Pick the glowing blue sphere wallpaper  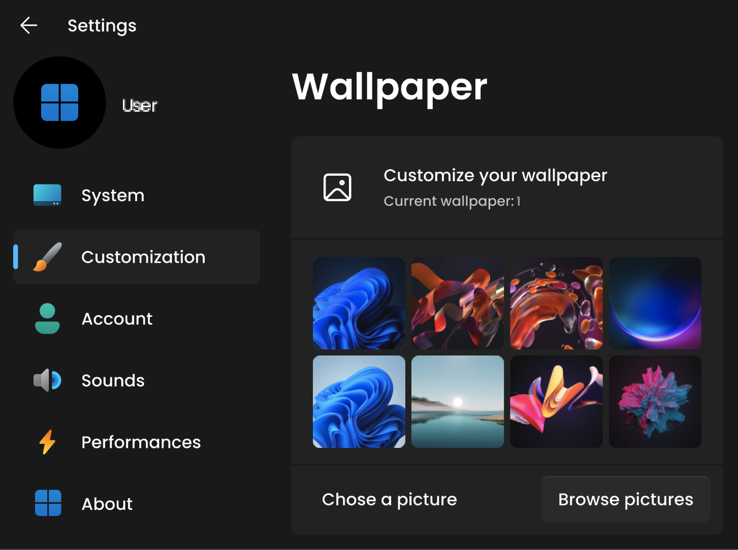coord(655,303)
